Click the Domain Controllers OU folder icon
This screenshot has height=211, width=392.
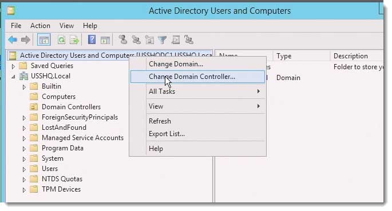(x=34, y=107)
